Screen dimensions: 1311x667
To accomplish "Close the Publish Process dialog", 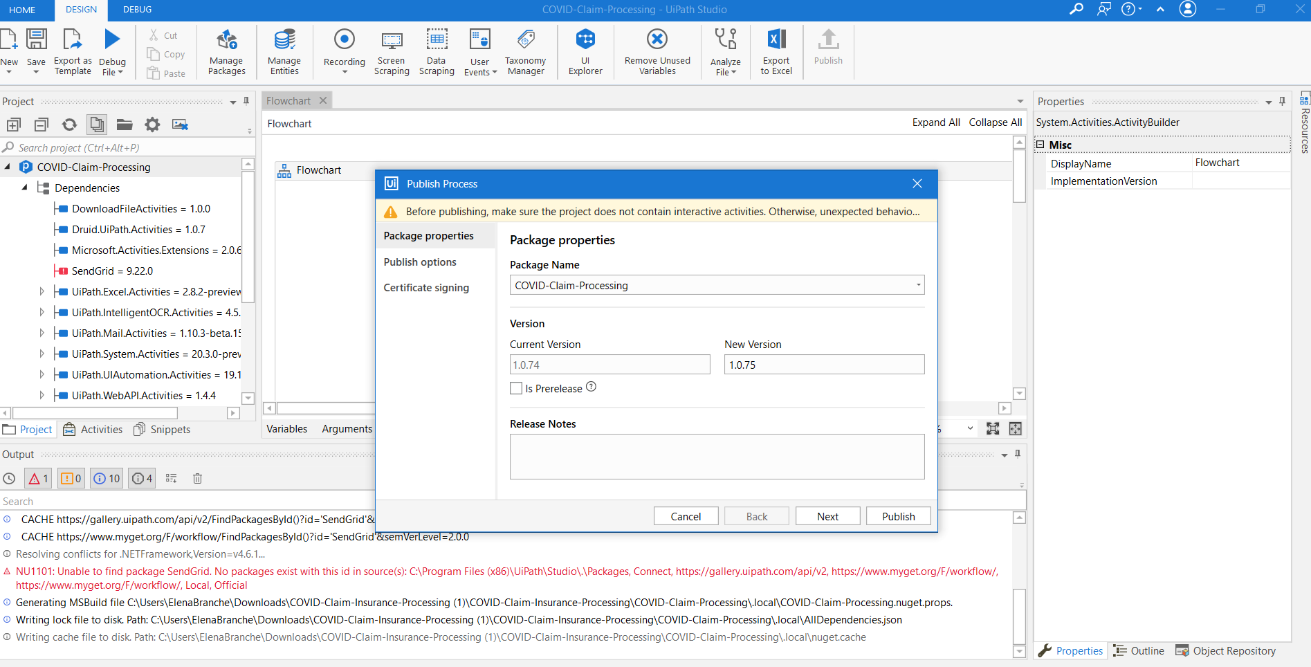I will pos(917,183).
